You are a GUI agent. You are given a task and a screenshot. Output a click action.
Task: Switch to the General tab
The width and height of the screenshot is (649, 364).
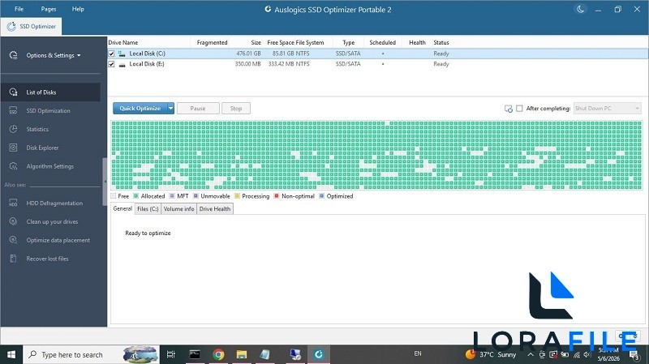coord(122,208)
